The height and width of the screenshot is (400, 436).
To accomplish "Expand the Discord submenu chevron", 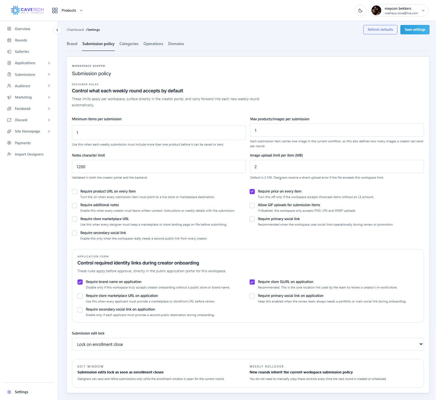I will (x=49, y=120).
